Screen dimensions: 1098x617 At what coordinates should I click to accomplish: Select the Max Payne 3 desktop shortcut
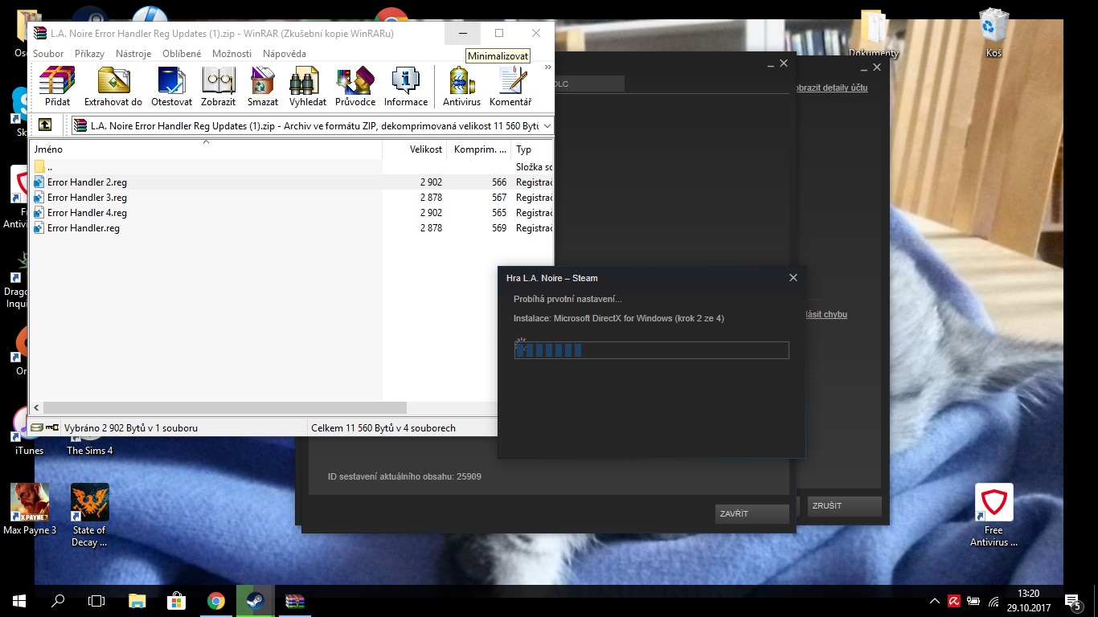click(x=30, y=509)
